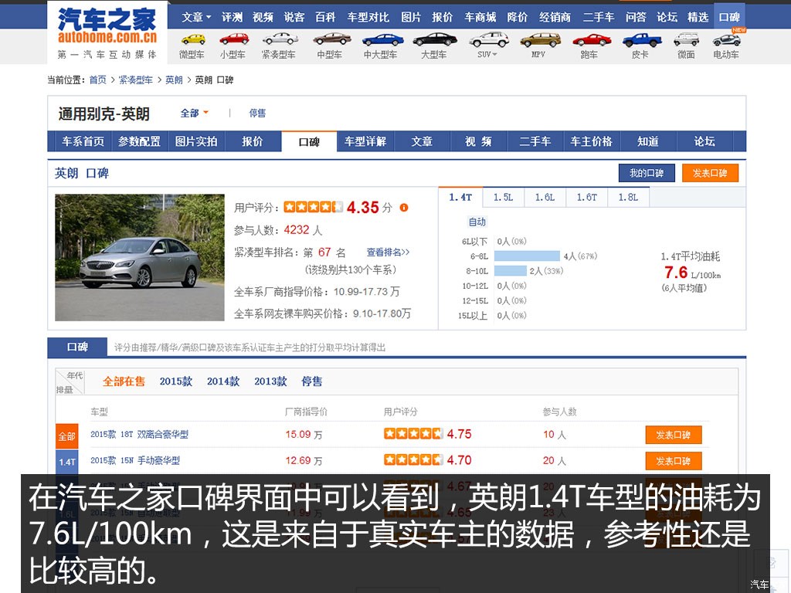Filter by the 2015款 model year

coord(176,381)
